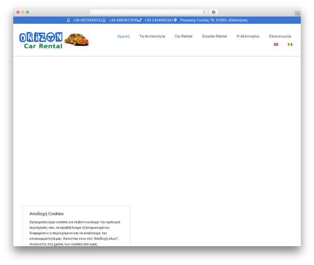This screenshot has width=314, height=265.
Task: Click the browser address bar
Action: coord(149,12)
